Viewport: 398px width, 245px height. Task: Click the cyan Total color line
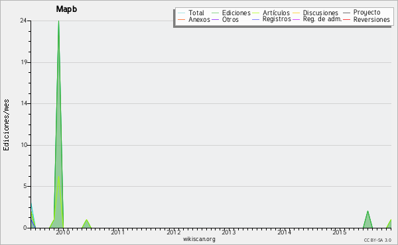coord(182,13)
